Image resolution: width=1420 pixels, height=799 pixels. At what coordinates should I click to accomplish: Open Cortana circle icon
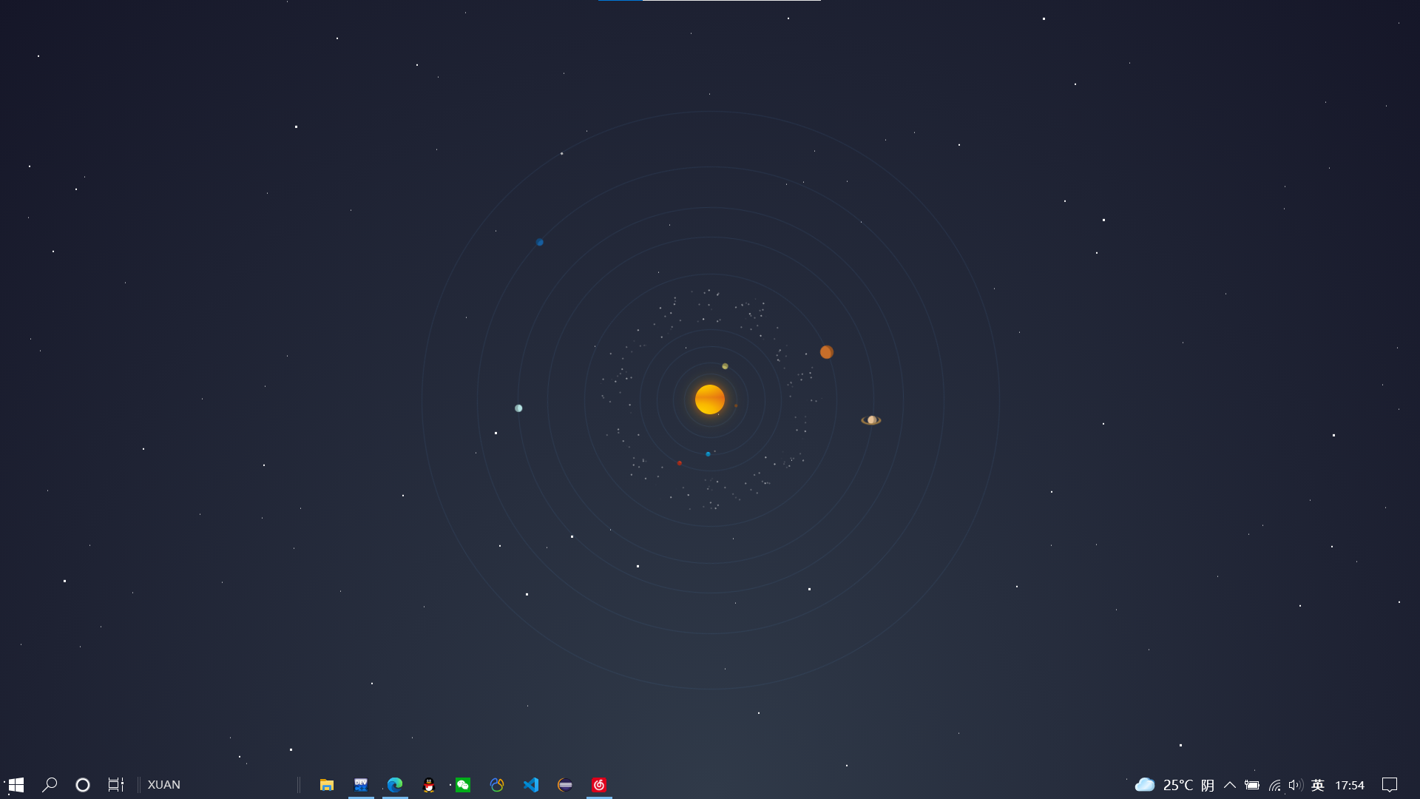click(83, 785)
